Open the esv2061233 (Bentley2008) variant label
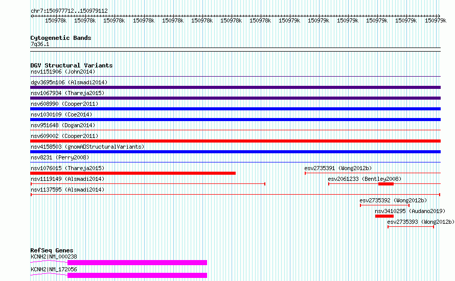The width and height of the screenshot is (455, 281). click(x=365, y=179)
